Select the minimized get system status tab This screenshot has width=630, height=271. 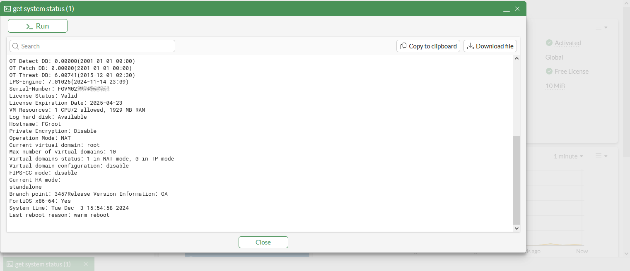click(43, 264)
